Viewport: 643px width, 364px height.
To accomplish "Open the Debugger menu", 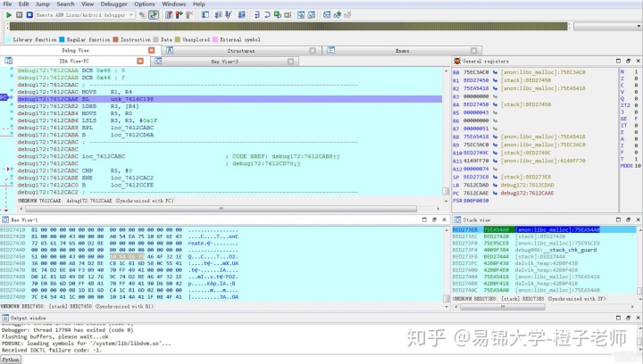I will click(x=113, y=4).
